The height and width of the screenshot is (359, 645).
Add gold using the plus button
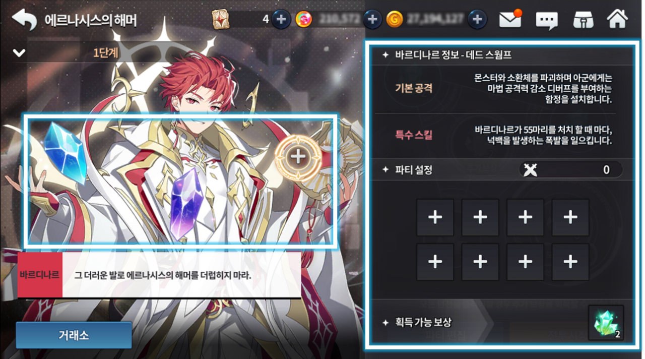(477, 20)
